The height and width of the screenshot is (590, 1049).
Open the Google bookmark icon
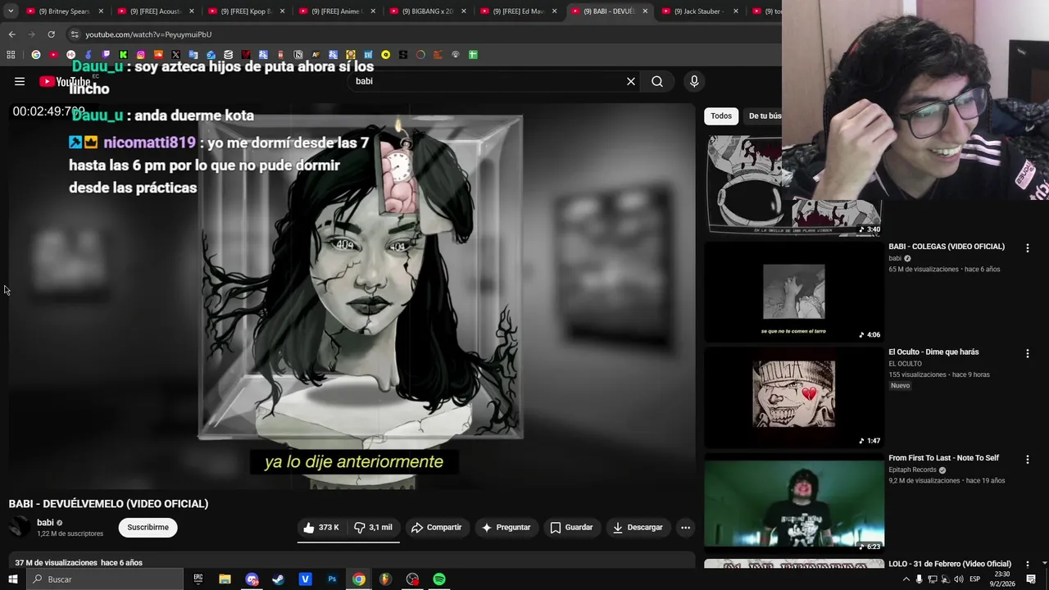click(x=36, y=55)
